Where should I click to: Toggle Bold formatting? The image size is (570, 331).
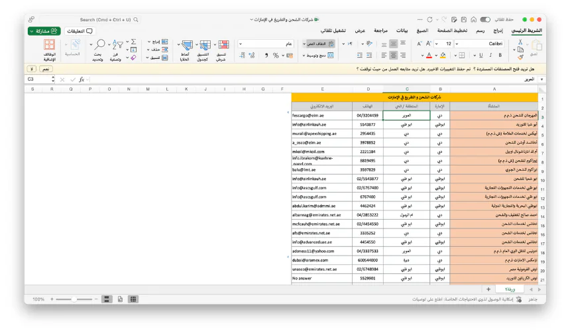click(499, 56)
